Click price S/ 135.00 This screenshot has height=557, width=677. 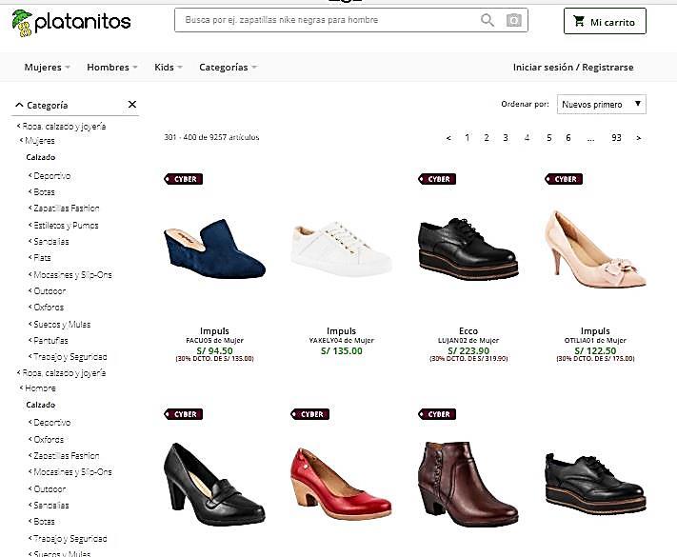pos(342,351)
